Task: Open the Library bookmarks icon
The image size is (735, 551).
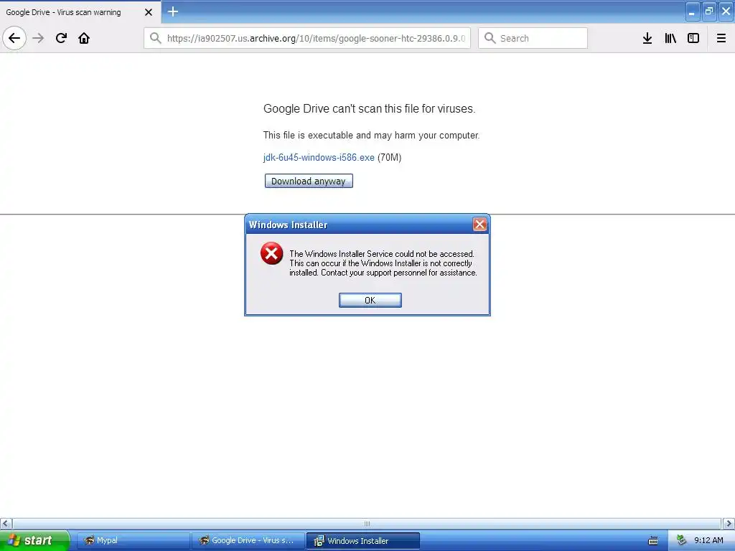Action: point(670,38)
